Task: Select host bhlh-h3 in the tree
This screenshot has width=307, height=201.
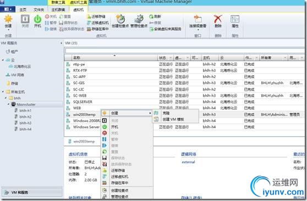Action: 23,123
